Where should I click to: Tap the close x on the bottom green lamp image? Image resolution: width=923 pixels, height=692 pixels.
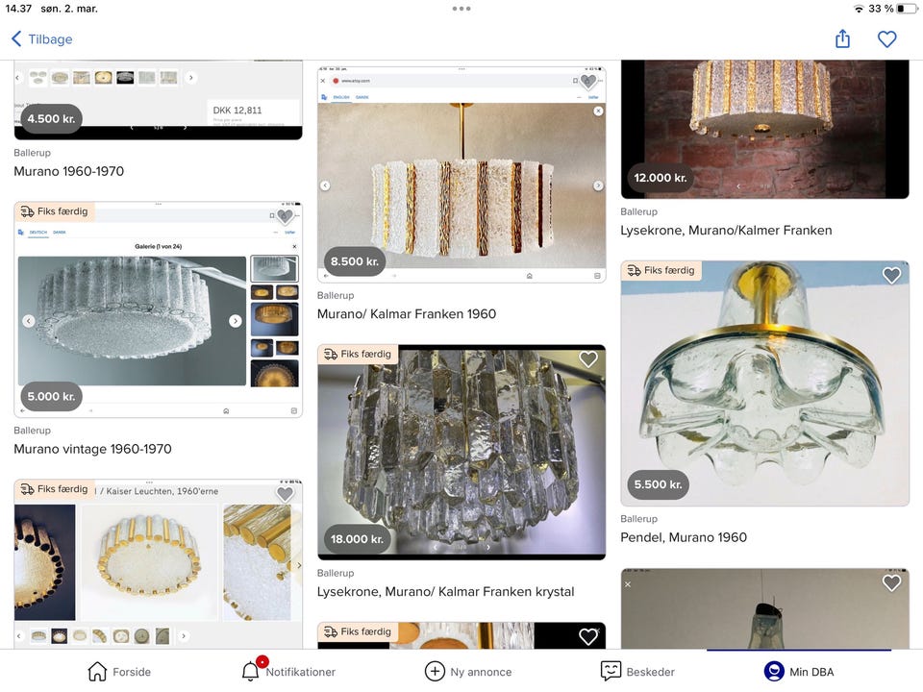(628, 584)
